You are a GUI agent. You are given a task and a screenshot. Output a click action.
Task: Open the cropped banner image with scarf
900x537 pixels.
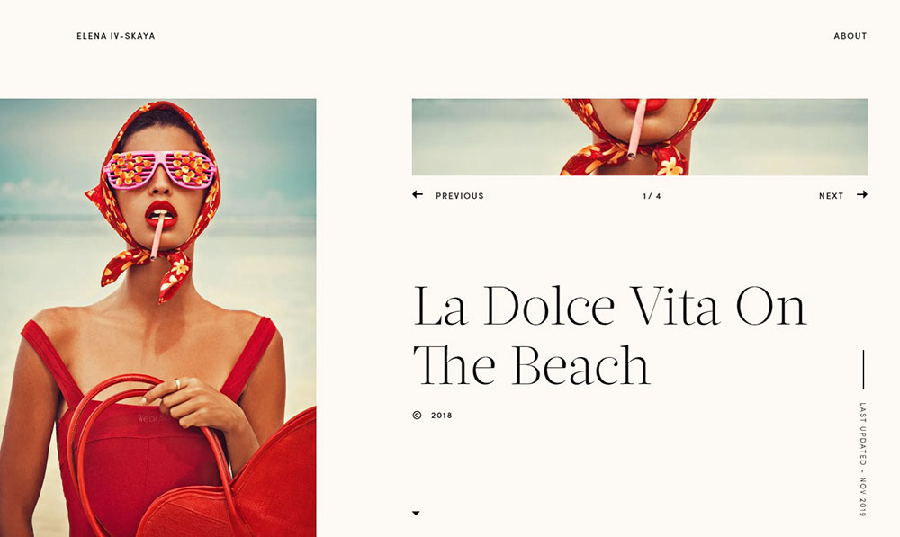click(x=639, y=137)
